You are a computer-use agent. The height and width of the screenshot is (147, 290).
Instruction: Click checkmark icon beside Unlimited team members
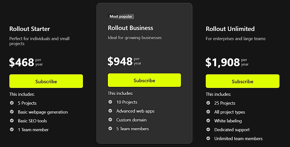[208, 138]
